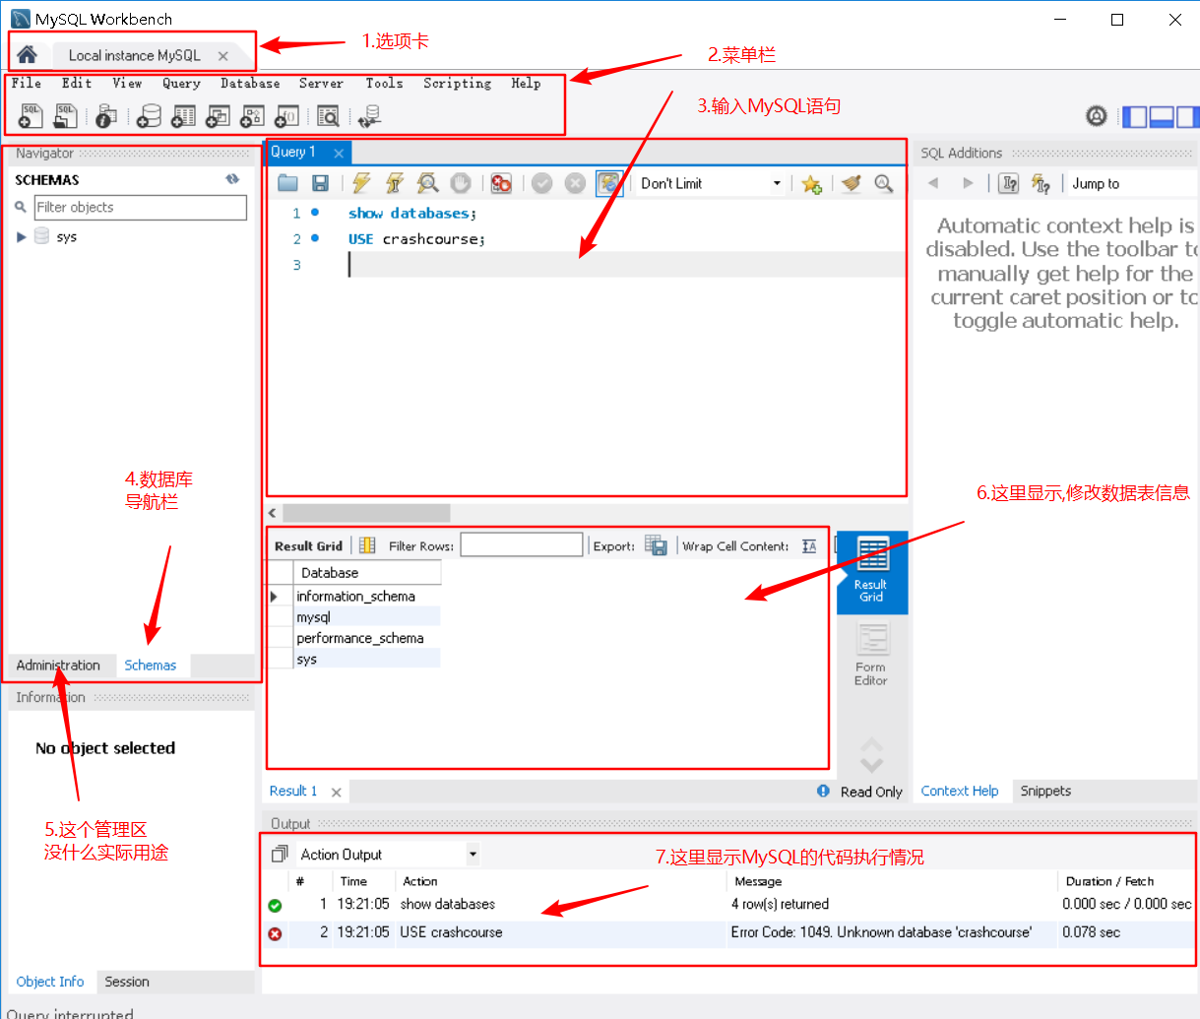This screenshot has width=1200, height=1019.
Task: Open script file in query editor
Action: [x=288, y=183]
